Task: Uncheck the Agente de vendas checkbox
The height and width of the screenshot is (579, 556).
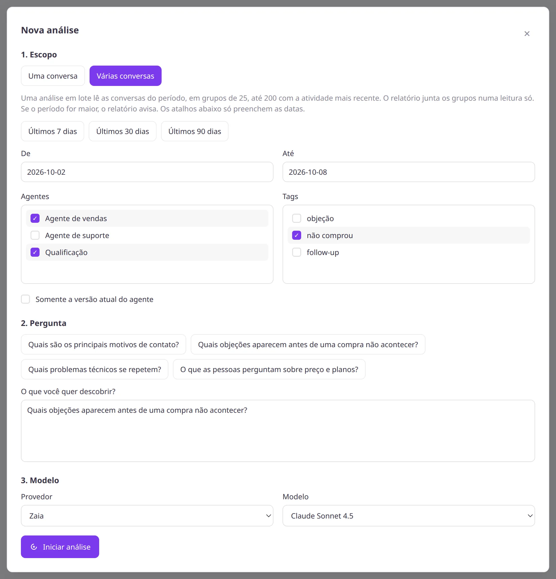Action: tap(35, 218)
